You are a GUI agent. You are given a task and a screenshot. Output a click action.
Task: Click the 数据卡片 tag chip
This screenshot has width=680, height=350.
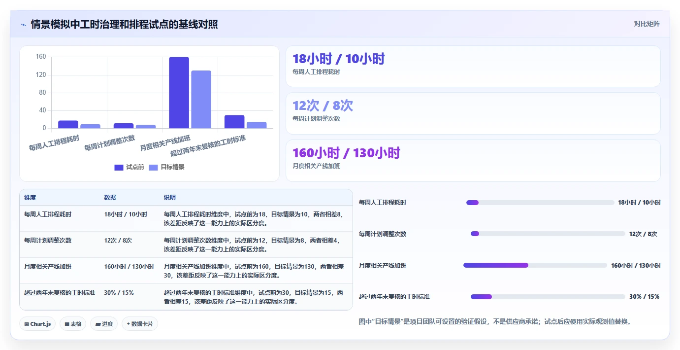140,324
